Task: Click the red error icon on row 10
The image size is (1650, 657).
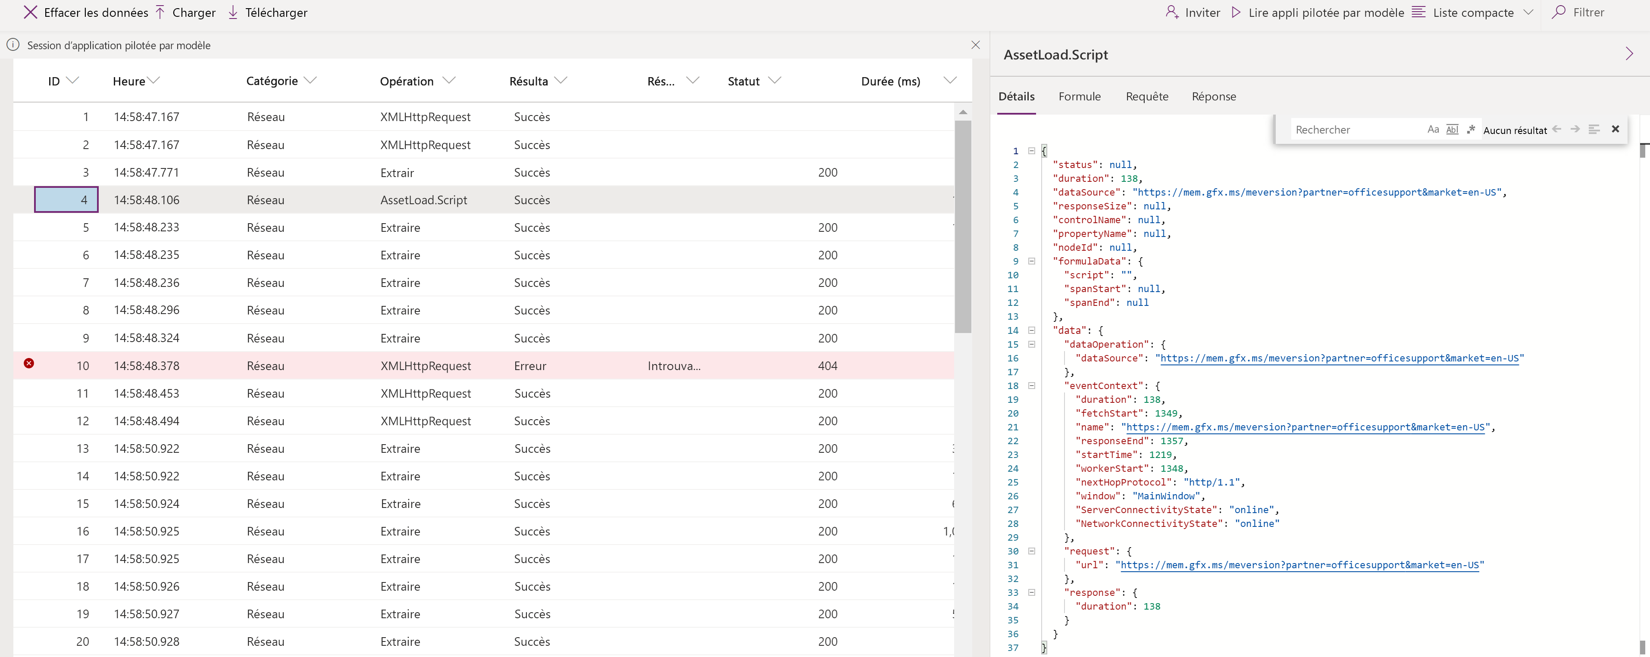Action: tap(29, 364)
